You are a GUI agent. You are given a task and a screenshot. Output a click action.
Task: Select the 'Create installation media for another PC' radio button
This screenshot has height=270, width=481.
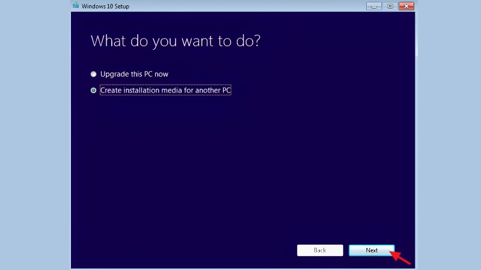coord(94,91)
